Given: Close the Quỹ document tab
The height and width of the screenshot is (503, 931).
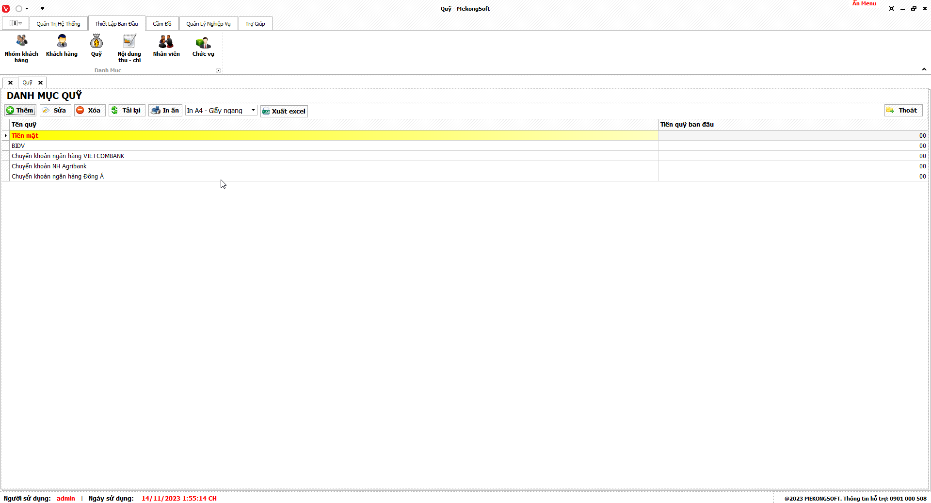Looking at the screenshot, I should click(x=41, y=83).
